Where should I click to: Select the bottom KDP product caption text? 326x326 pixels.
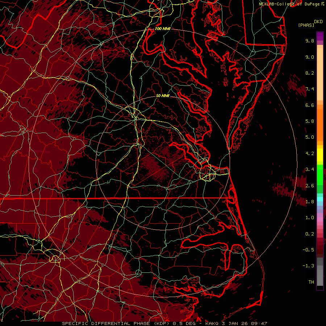tap(164, 323)
